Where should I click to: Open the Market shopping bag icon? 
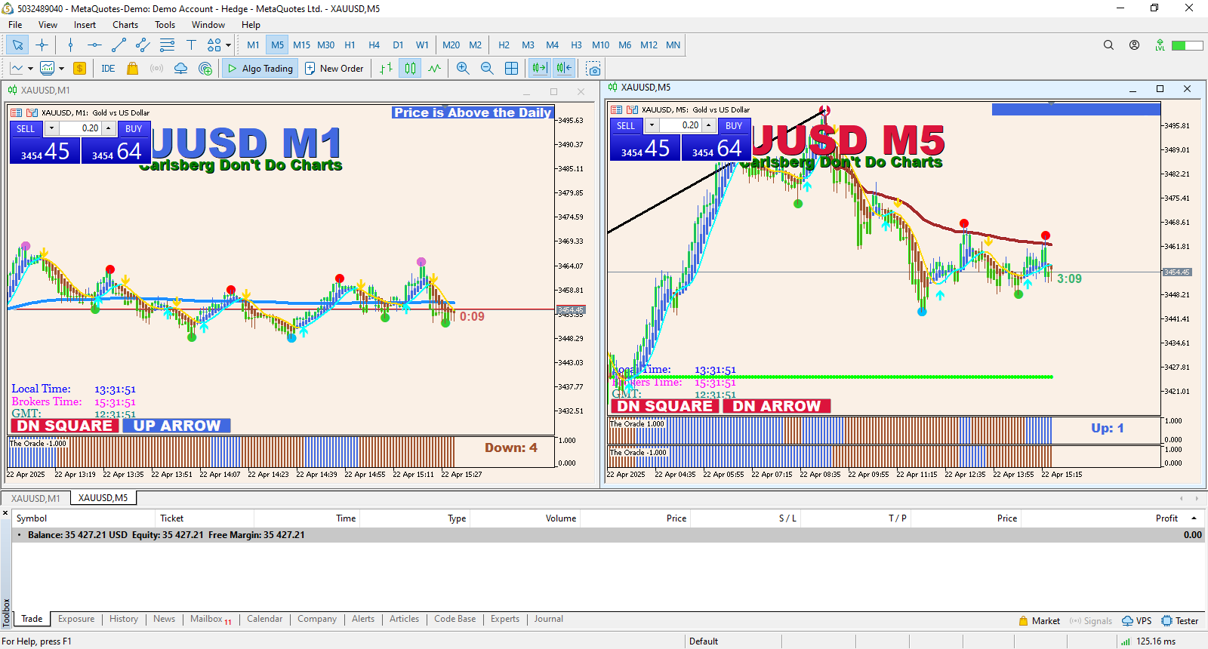tap(132, 69)
